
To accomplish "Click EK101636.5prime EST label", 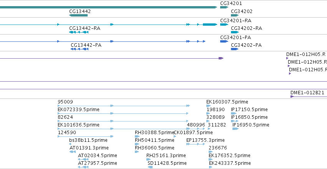I will [x=78, y=125].
